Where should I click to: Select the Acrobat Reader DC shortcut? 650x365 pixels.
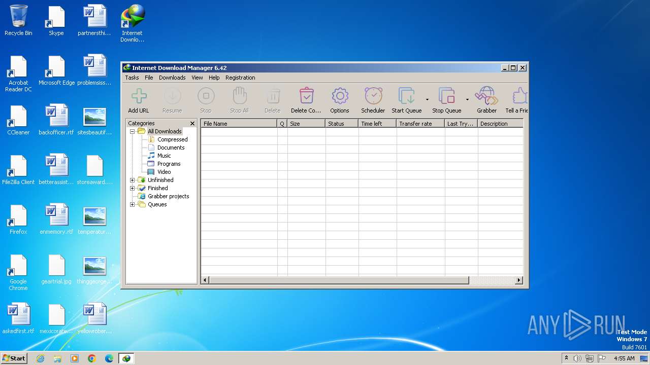[18, 74]
